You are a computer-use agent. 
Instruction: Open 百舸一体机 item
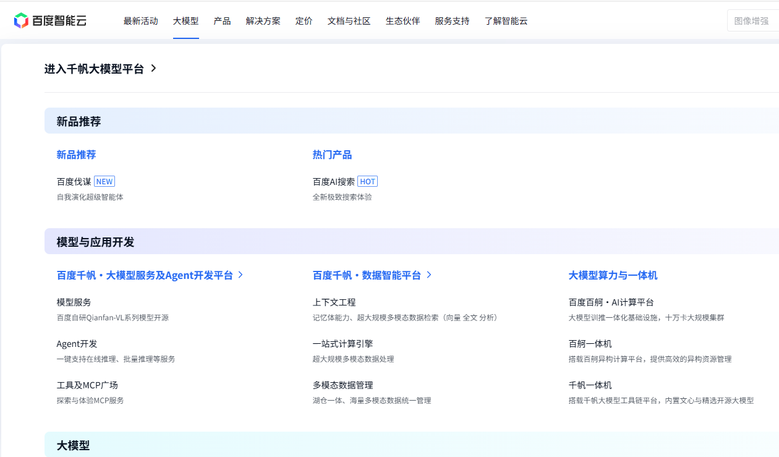(x=590, y=344)
